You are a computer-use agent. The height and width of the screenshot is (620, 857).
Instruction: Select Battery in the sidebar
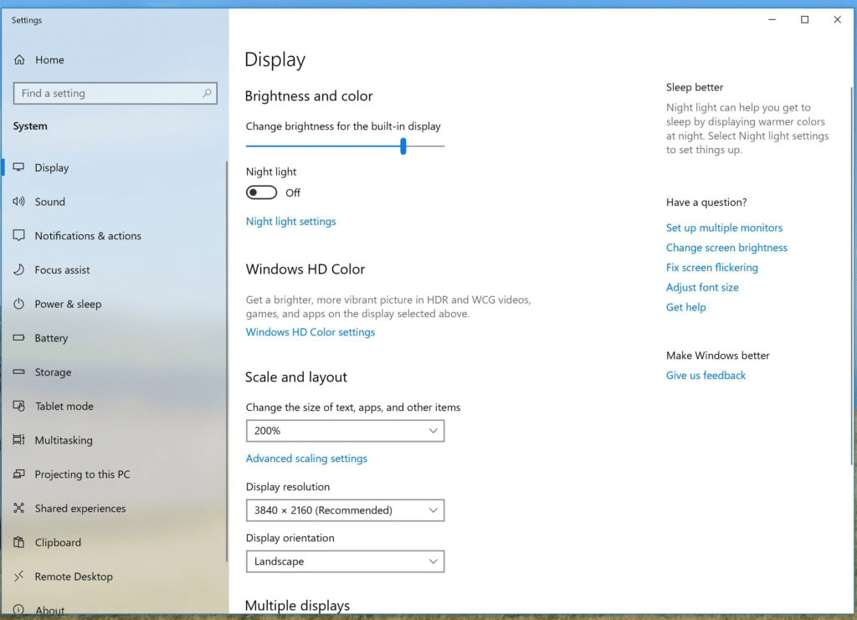pos(51,338)
